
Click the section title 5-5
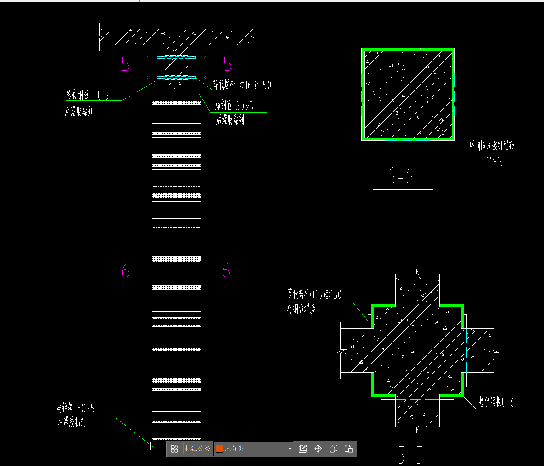point(410,455)
